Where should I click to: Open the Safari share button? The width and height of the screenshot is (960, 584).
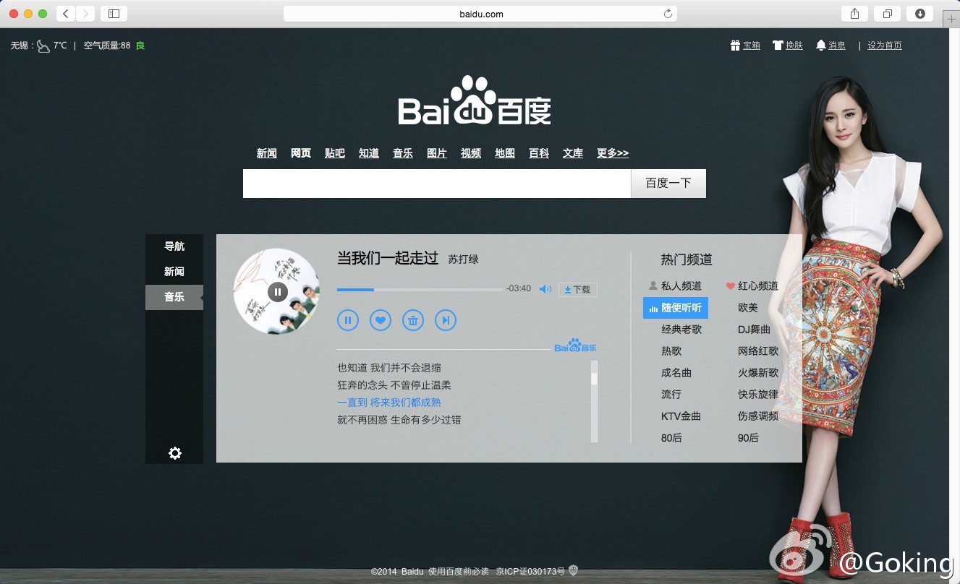click(854, 13)
